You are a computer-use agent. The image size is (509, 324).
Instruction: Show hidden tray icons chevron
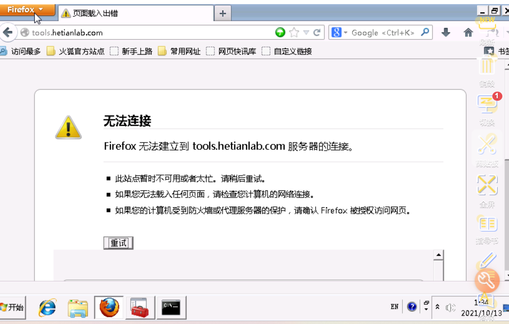point(437,307)
